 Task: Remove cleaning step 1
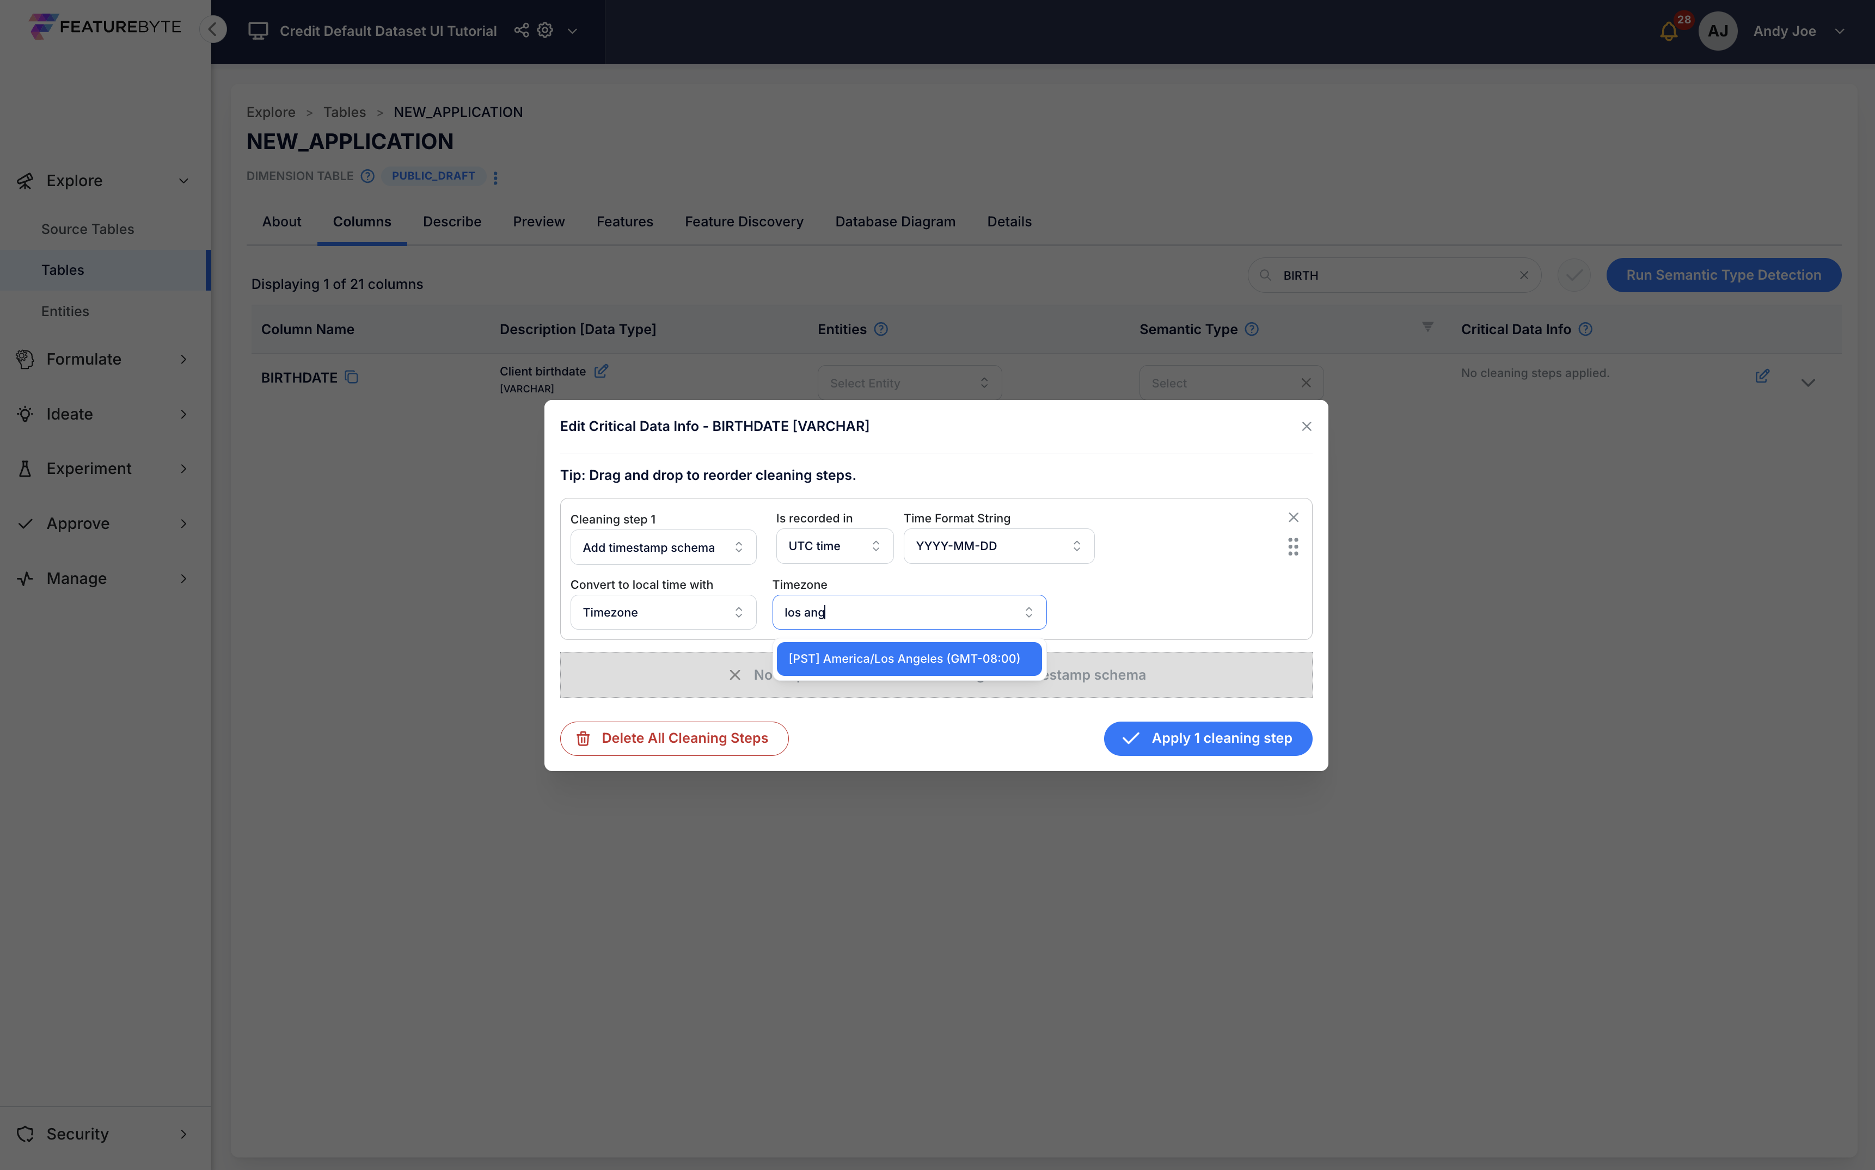coord(1294,518)
